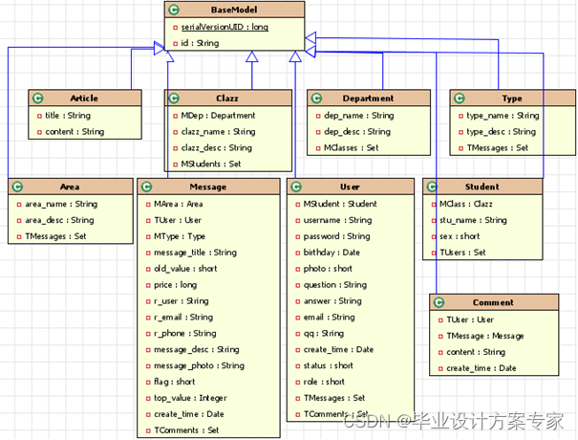Click the Student class icon
578x440 pixels.
point(432,187)
